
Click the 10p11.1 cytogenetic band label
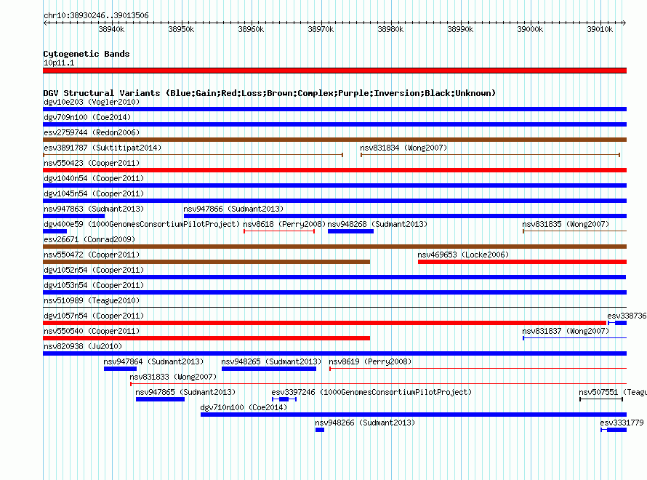[x=59, y=63]
